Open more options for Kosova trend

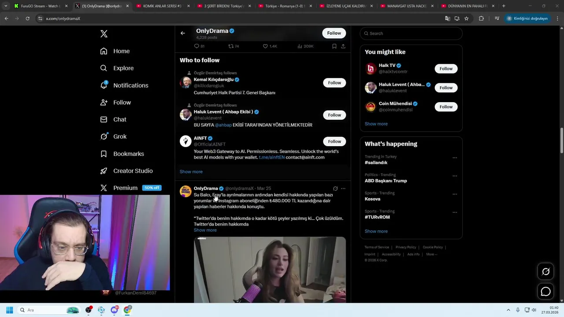(x=455, y=194)
